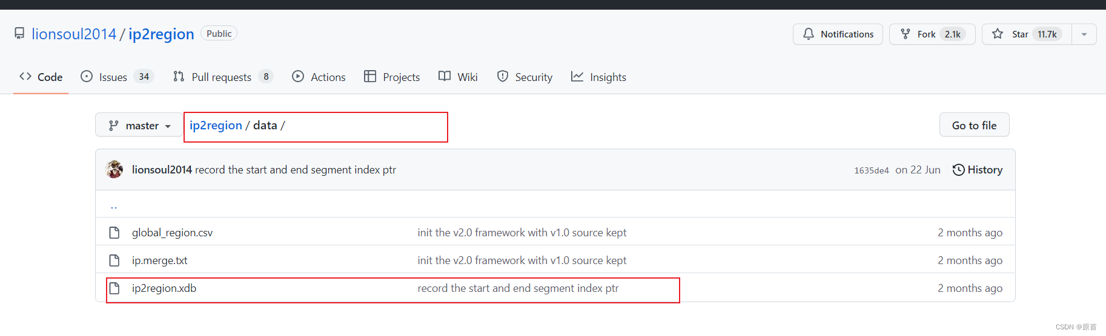Open the commit History link
Viewport: 1106px width, 336px height.
click(977, 170)
